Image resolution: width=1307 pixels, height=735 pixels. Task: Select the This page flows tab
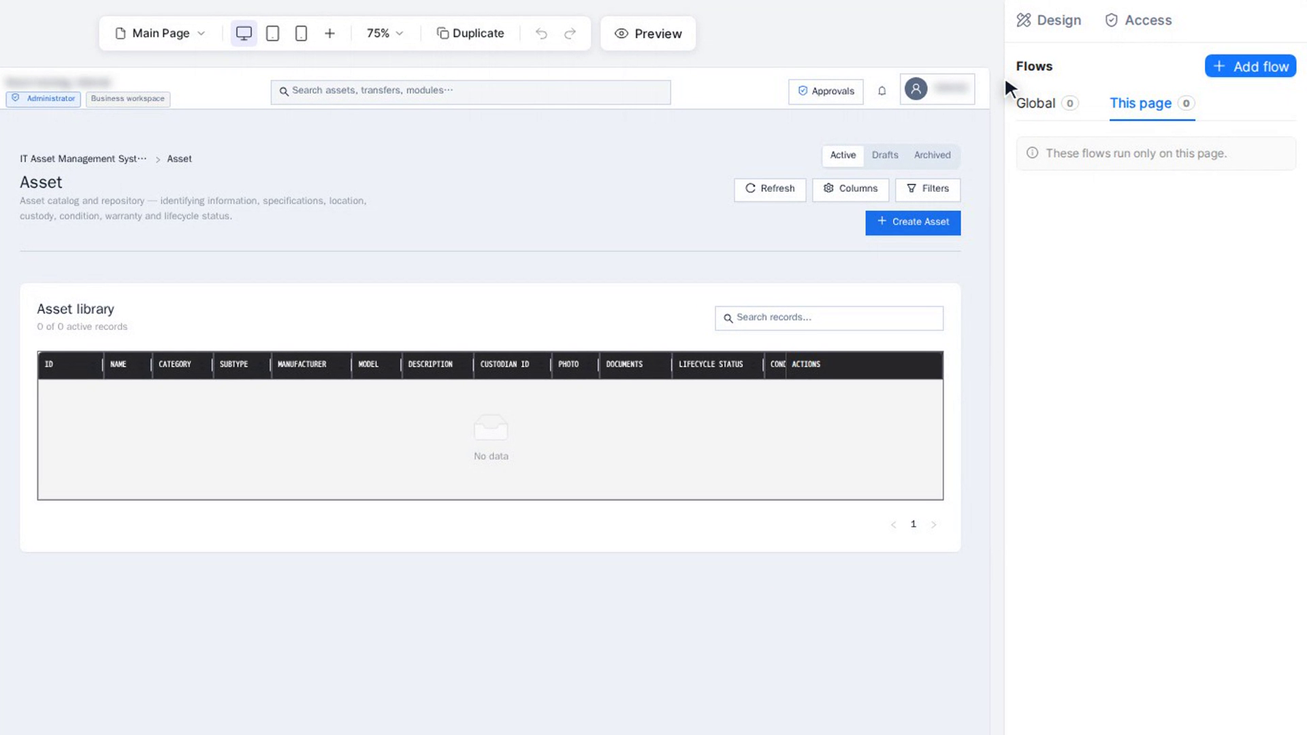click(1152, 103)
